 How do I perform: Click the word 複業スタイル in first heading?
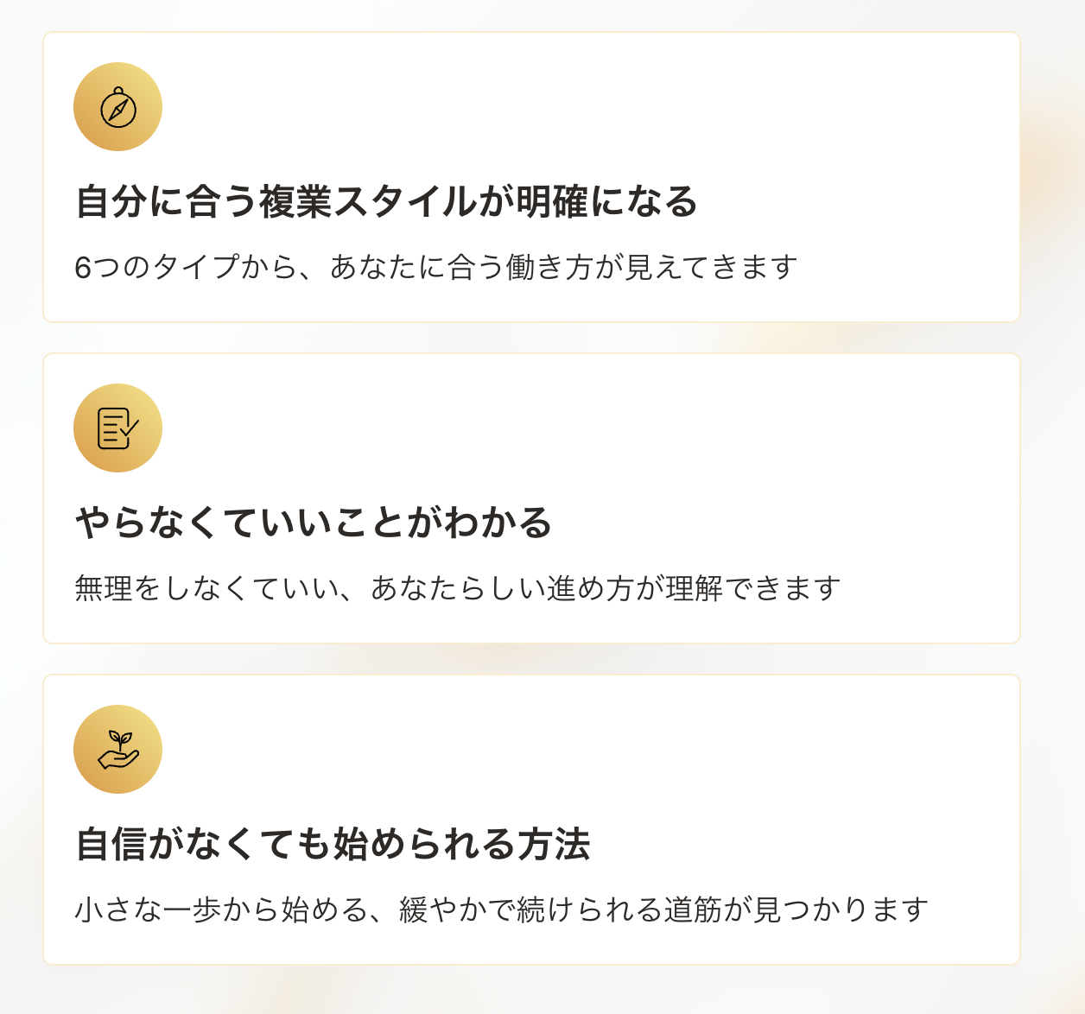pyautogui.click(x=368, y=201)
